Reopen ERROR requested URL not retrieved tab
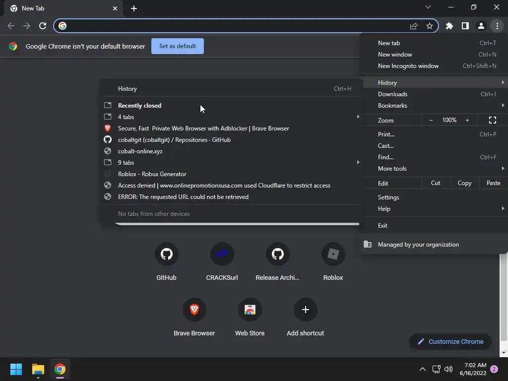 [231, 197]
